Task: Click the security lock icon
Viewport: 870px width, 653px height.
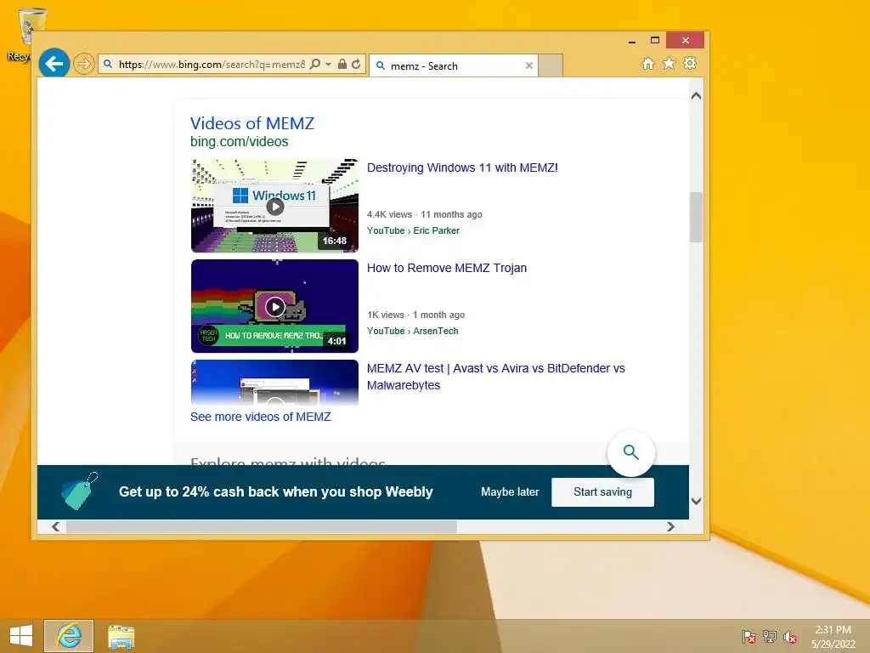Action: 342,65
